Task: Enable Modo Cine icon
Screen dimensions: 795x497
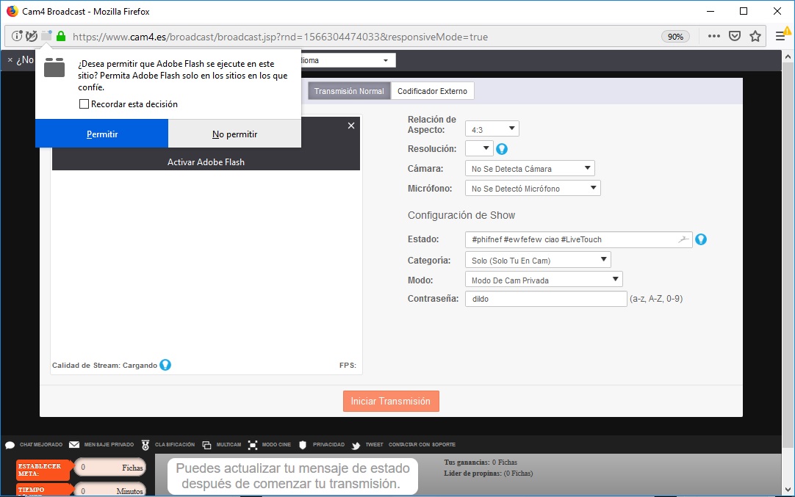Action: click(253, 445)
